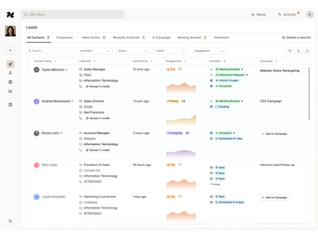
Task: Open Website Visitor Retargeting campaign
Action: [x=280, y=70]
